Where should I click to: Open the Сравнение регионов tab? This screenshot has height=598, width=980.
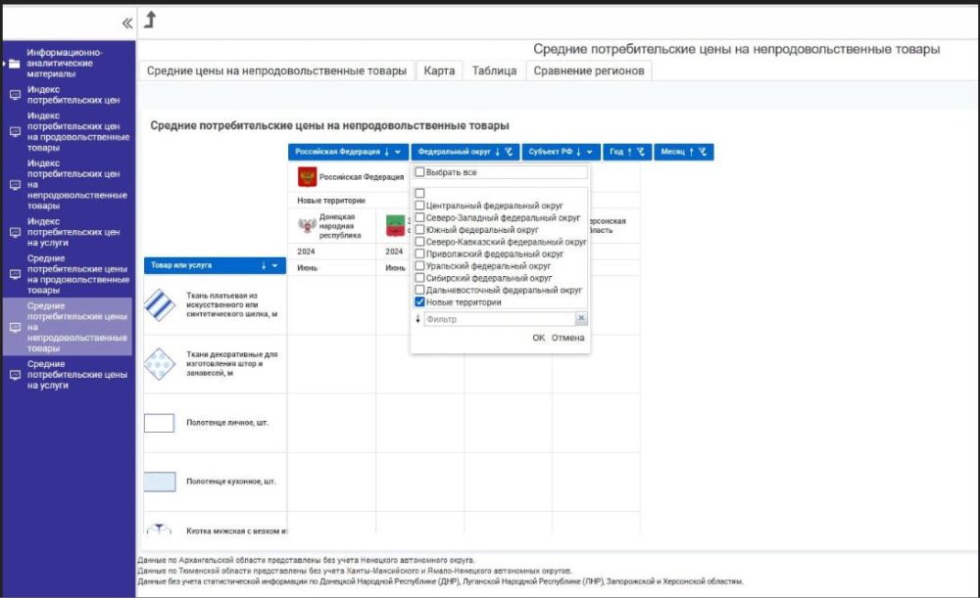pos(588,70)
